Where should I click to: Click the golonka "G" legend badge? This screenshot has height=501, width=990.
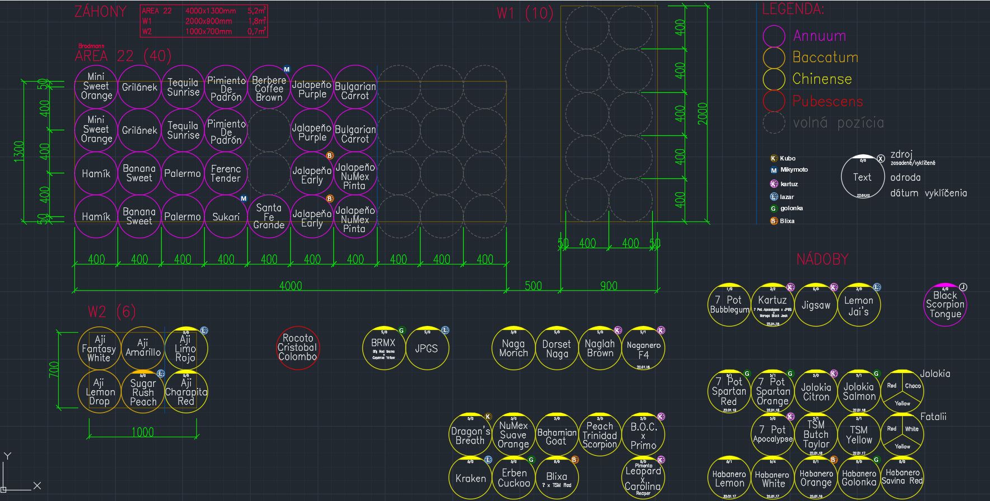(x=774, y=209)
